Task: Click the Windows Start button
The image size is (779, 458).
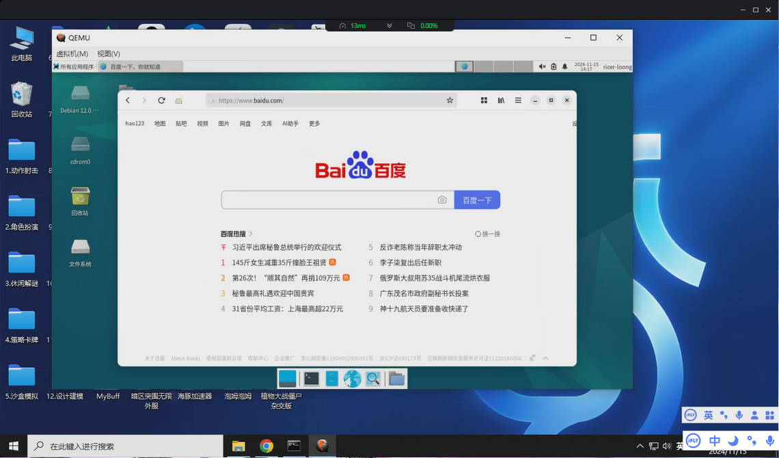Action: [x=14, y=446]
